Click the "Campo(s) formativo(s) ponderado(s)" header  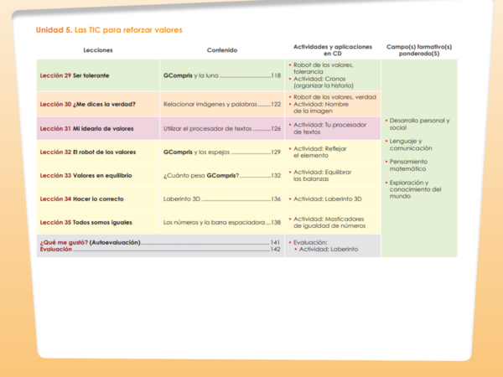tap(419, 50)
